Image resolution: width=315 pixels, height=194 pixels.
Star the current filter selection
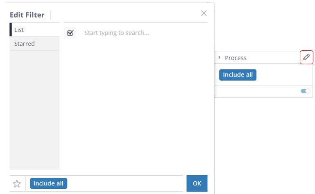click(x=17, y=183)
